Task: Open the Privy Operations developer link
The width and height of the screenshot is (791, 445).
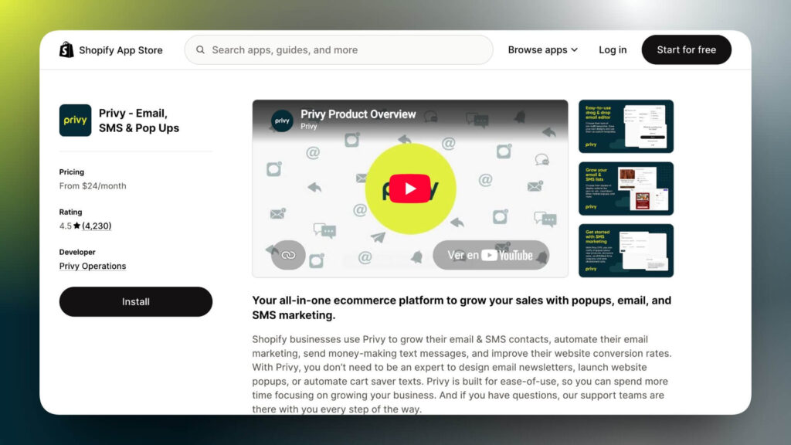Action: click(93, 266)
